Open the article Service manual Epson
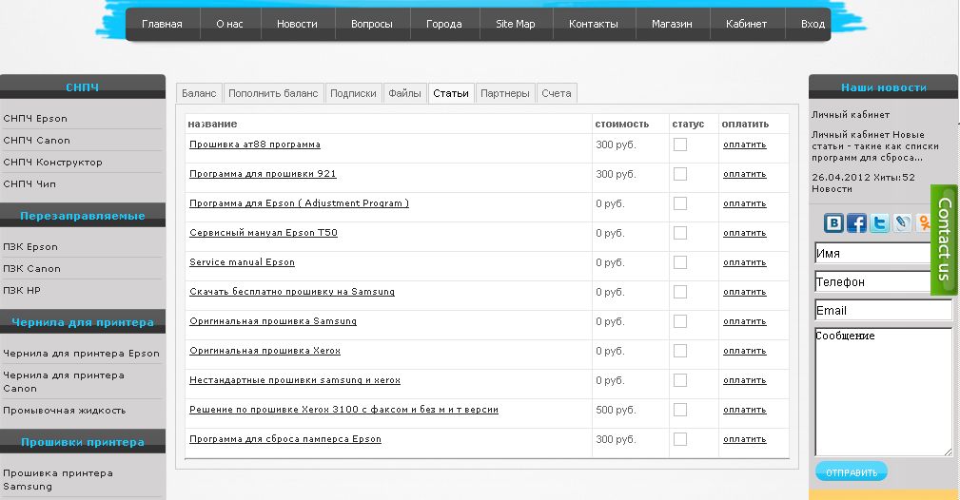The width and height of the screenshot is (960, 500). tap(242, 262)
